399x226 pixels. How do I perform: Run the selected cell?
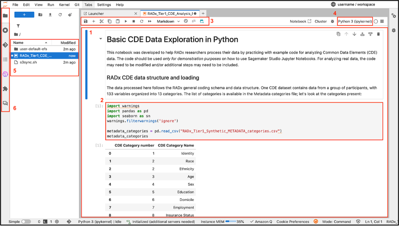pyautogui.click(x=126, y=21)
